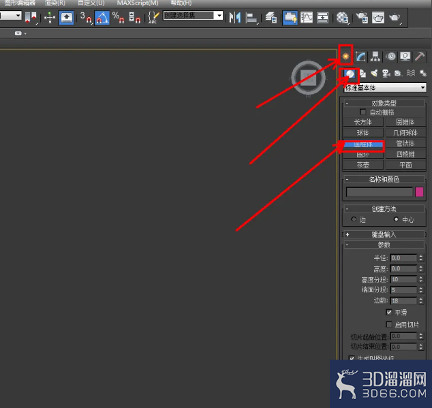This screenshot has height=408, width=432.
Task: Open the 渲染(R) menu
Action: tap(55, 3)
